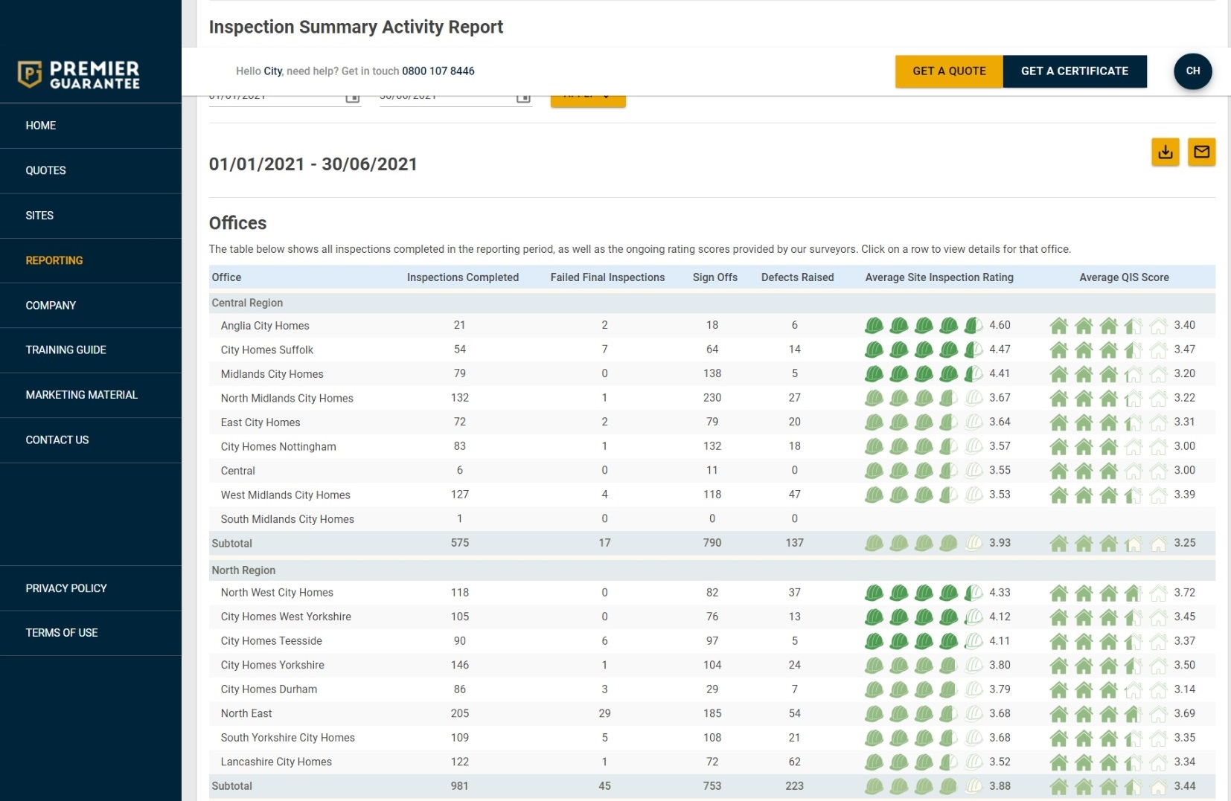Viewport: 1231px width, 801px height.
Task: Open the REPORTING menu item
Action: (x=54, y=260)
